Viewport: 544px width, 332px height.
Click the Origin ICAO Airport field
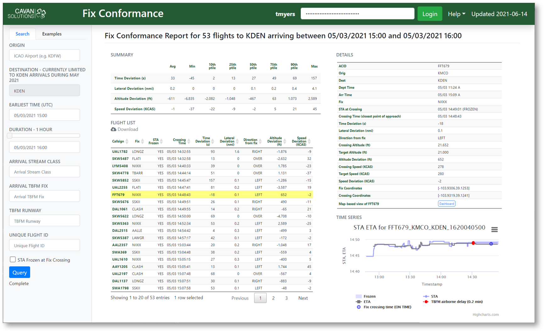click(44, 56)
